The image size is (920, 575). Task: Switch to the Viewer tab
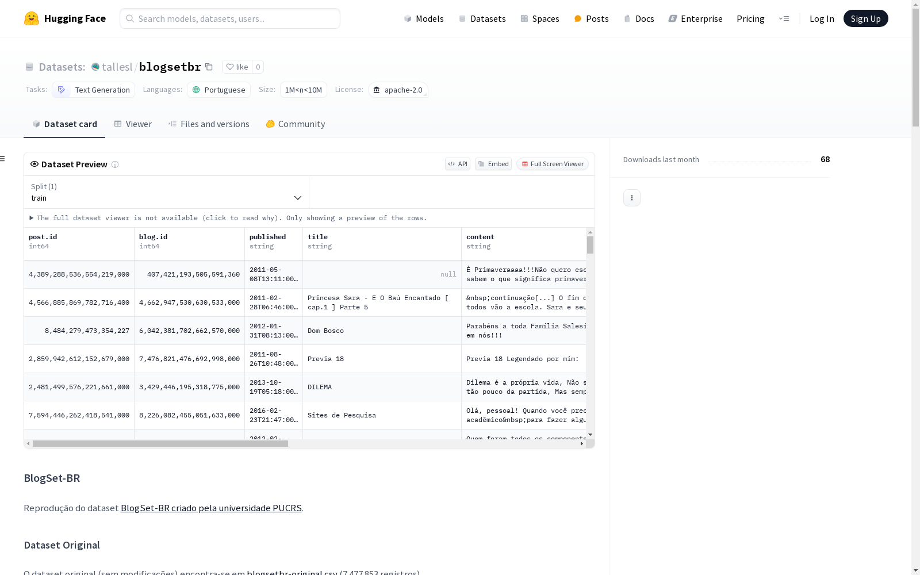pos(133,124)
